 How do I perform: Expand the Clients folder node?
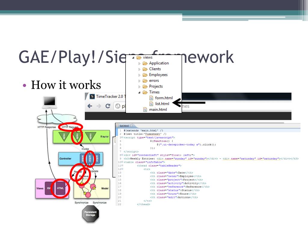[139, 69]
